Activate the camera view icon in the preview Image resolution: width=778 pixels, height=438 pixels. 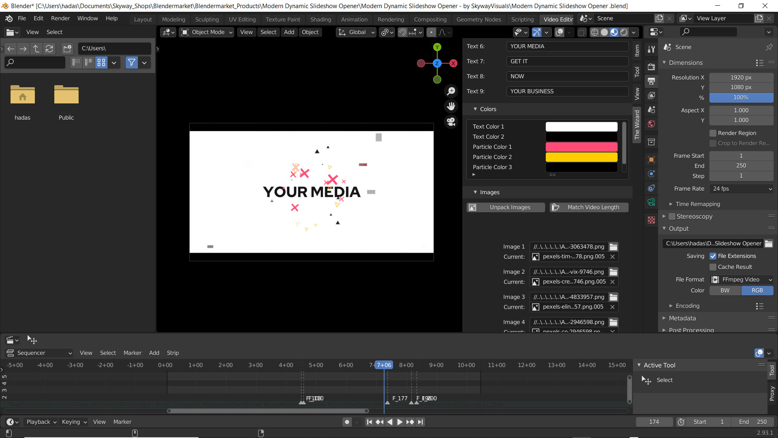click(x=451, y=122)
